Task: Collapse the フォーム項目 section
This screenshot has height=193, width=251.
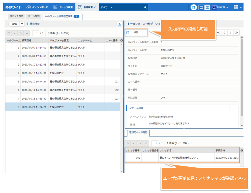Action: pyautogui.click(x=233, y=108)
